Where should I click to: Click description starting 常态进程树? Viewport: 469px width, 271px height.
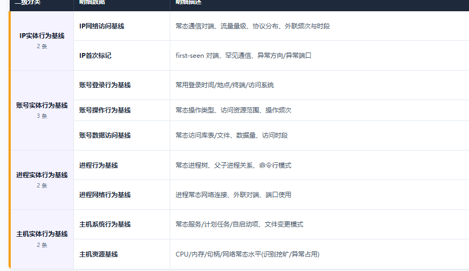pyautogui.click(x=233, y=165)
